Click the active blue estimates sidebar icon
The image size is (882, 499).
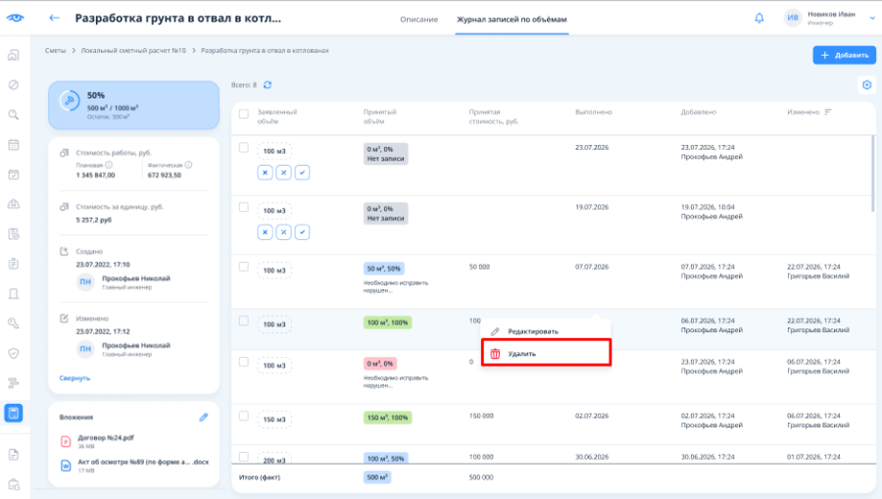14,413
